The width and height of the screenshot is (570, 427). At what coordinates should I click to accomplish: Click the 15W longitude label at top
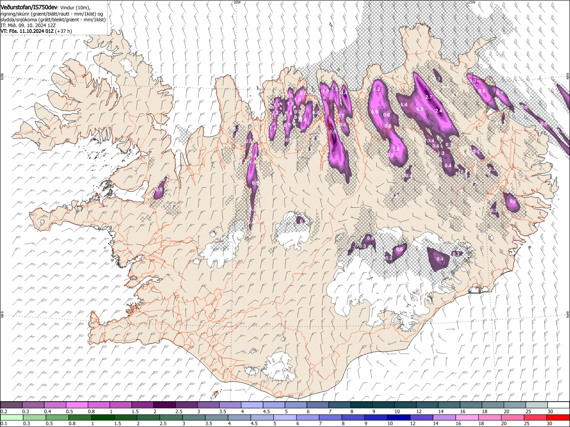[x=471, y=2]
